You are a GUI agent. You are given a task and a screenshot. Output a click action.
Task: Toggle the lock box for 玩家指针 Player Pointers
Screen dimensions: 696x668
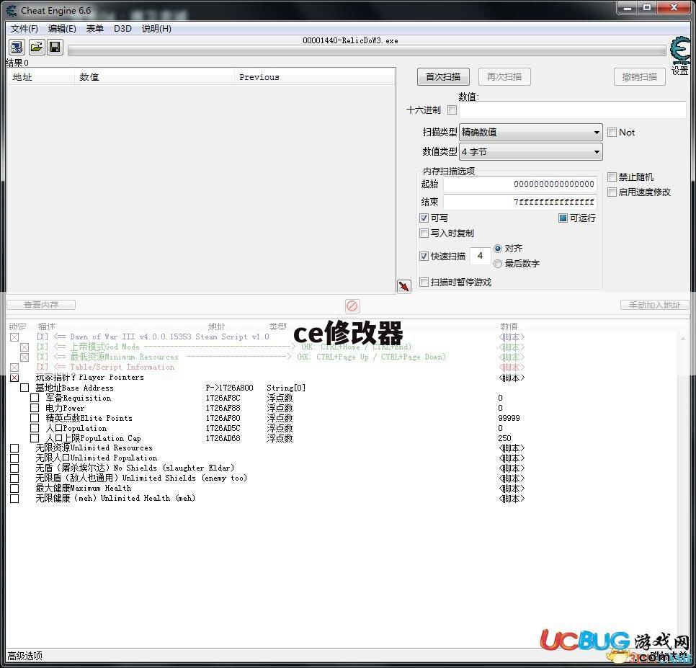[14, 378]
